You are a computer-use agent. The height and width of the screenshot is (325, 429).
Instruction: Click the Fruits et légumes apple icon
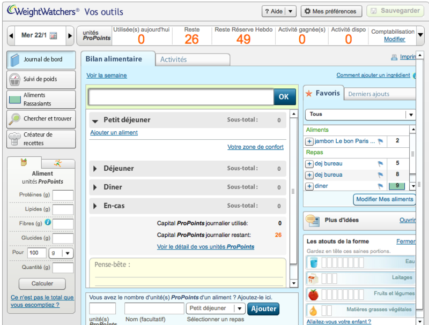pos(314,294)
